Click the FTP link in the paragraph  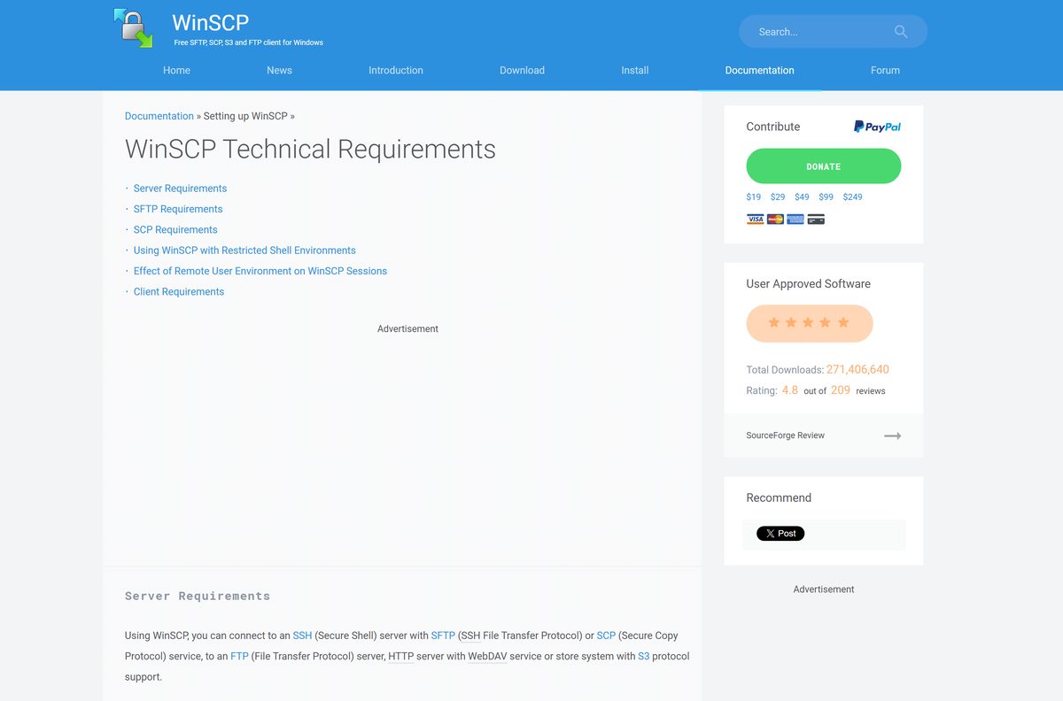[x=239, y=656]
